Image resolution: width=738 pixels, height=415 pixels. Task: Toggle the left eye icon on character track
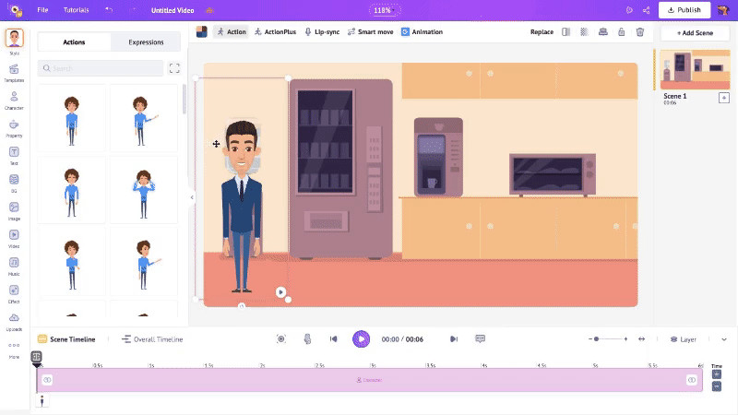[47, 380]
